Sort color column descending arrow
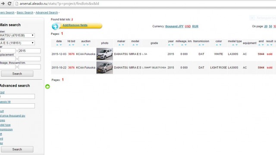 [220, 45]
